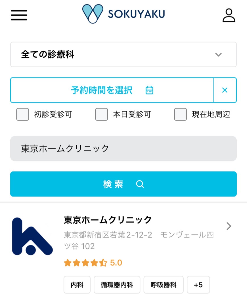Select the 循環器内科 tag
Viewport: 247px width, 306px height.
(x=117, y=285)
